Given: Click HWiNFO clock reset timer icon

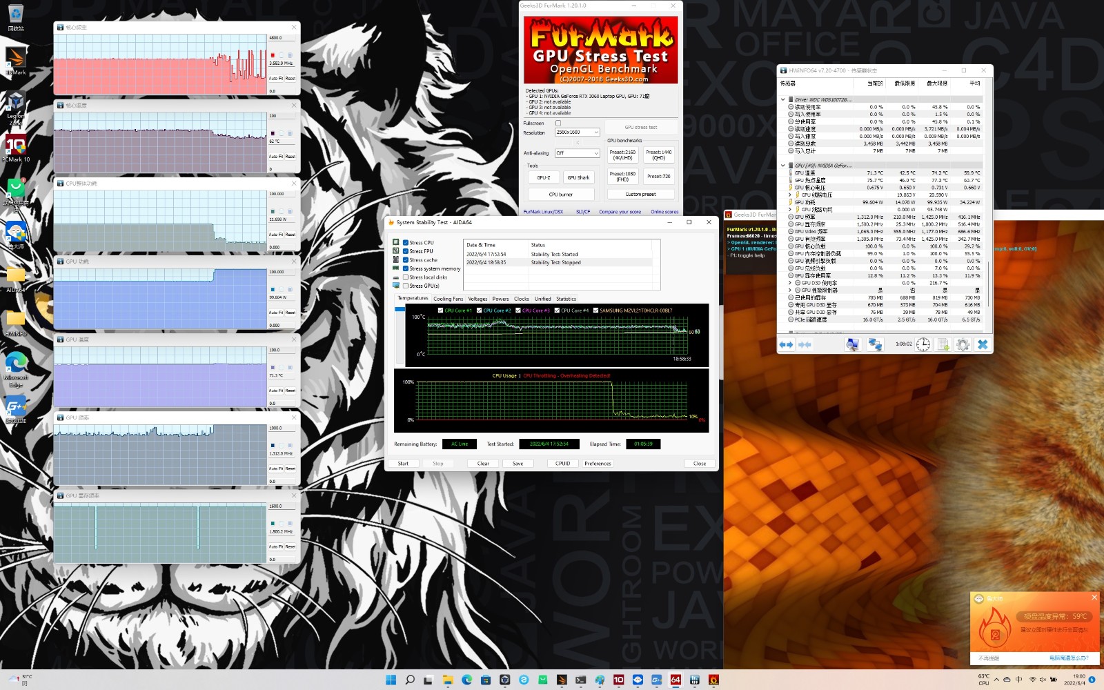Looking at the screenshot, I should [x=923, y=344].
